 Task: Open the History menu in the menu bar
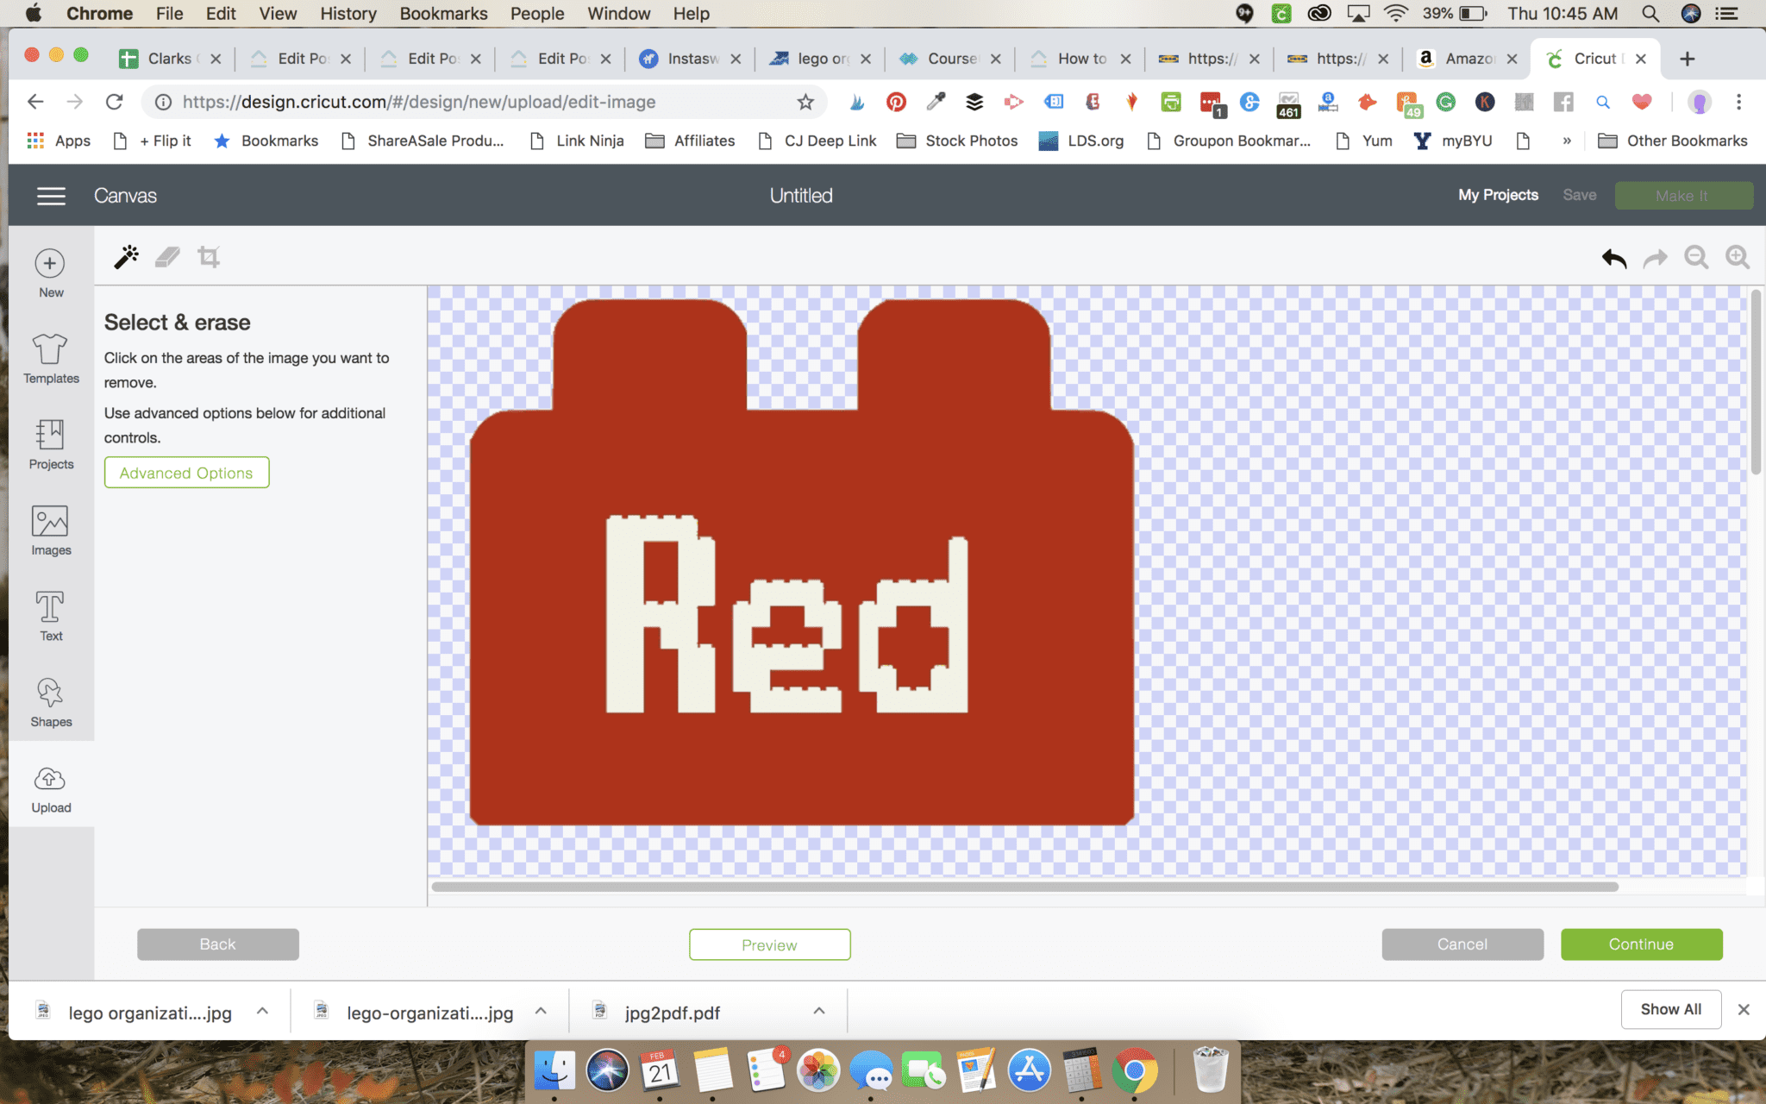pos(348,14)
